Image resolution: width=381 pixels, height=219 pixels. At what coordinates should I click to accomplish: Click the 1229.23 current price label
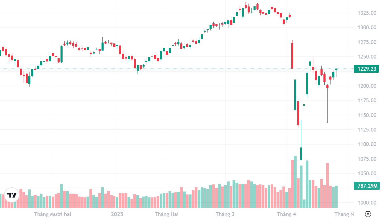coord(367,69)
